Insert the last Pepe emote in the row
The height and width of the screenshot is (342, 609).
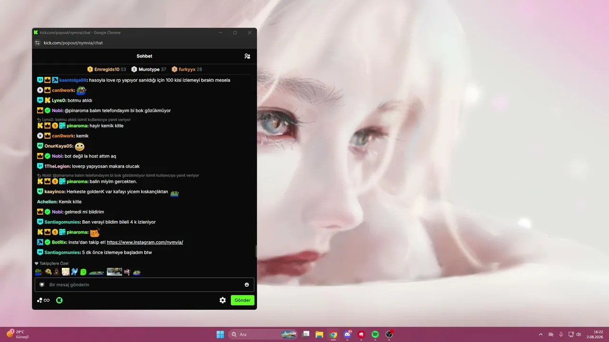click(x=137, y=272)
